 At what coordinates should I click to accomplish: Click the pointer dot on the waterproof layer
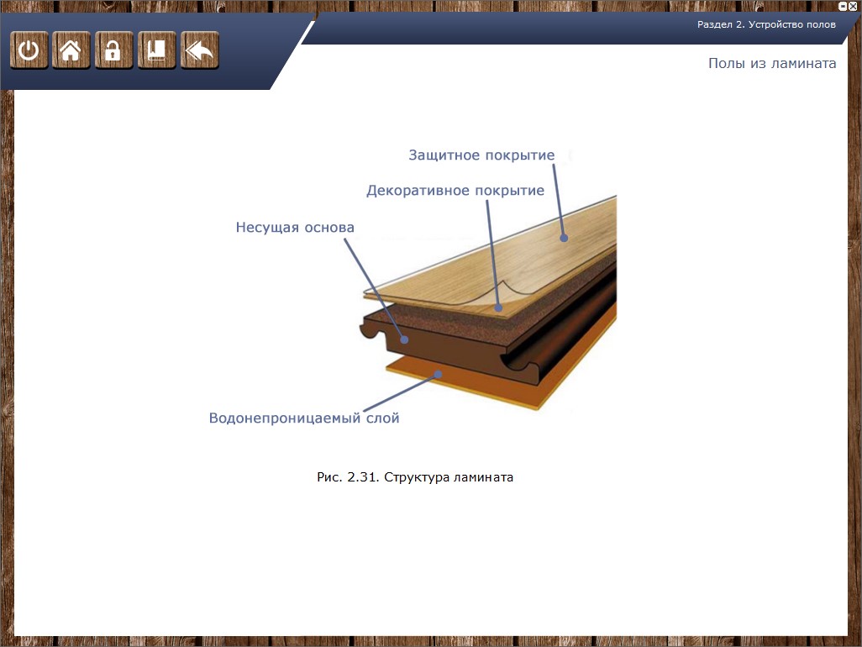[x=437, y=372]
